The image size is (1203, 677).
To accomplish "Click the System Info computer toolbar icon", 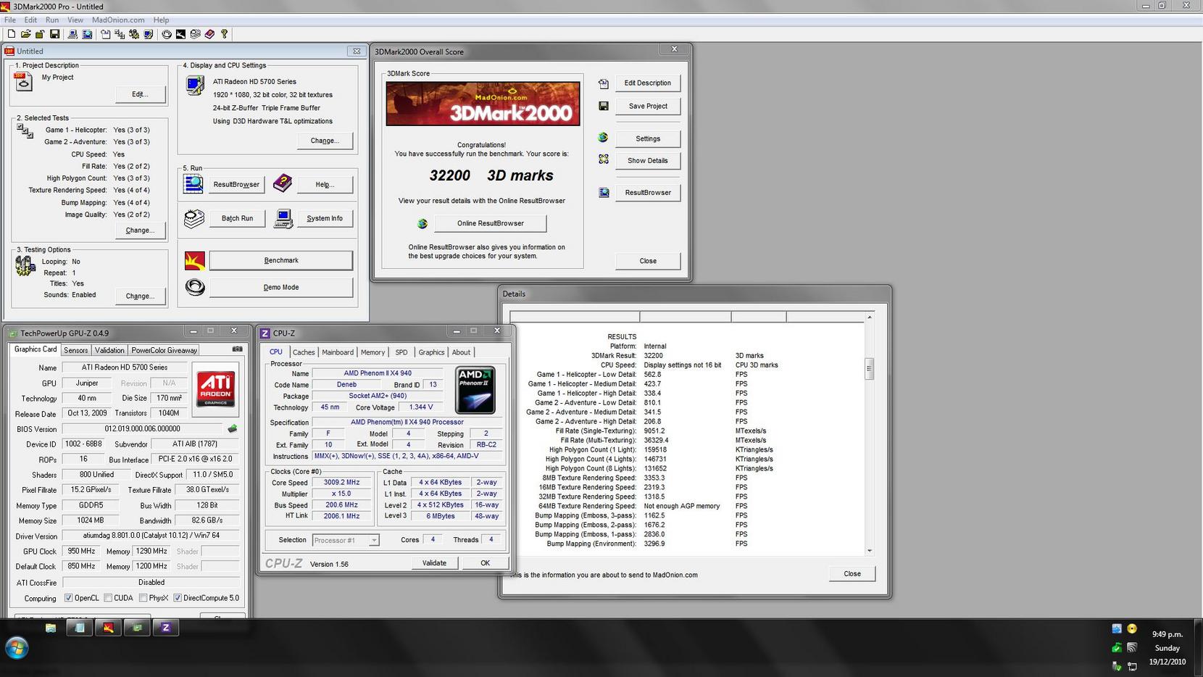I will [72, 34].
